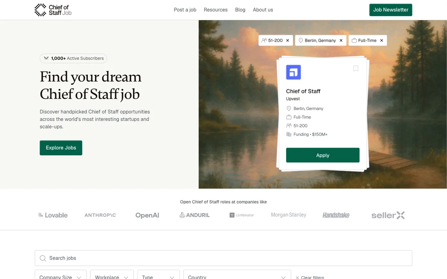Click the Explore Jobs button
The height and width of the screenshot is (279, 447).
[61, 148]
